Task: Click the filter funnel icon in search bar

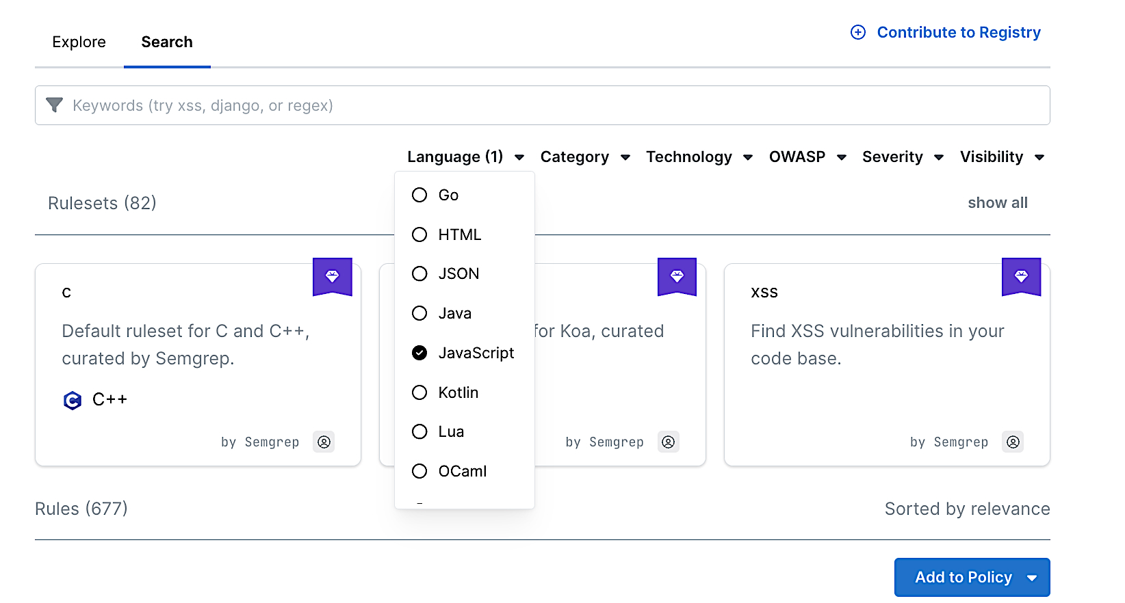Action: coord(54,105)
